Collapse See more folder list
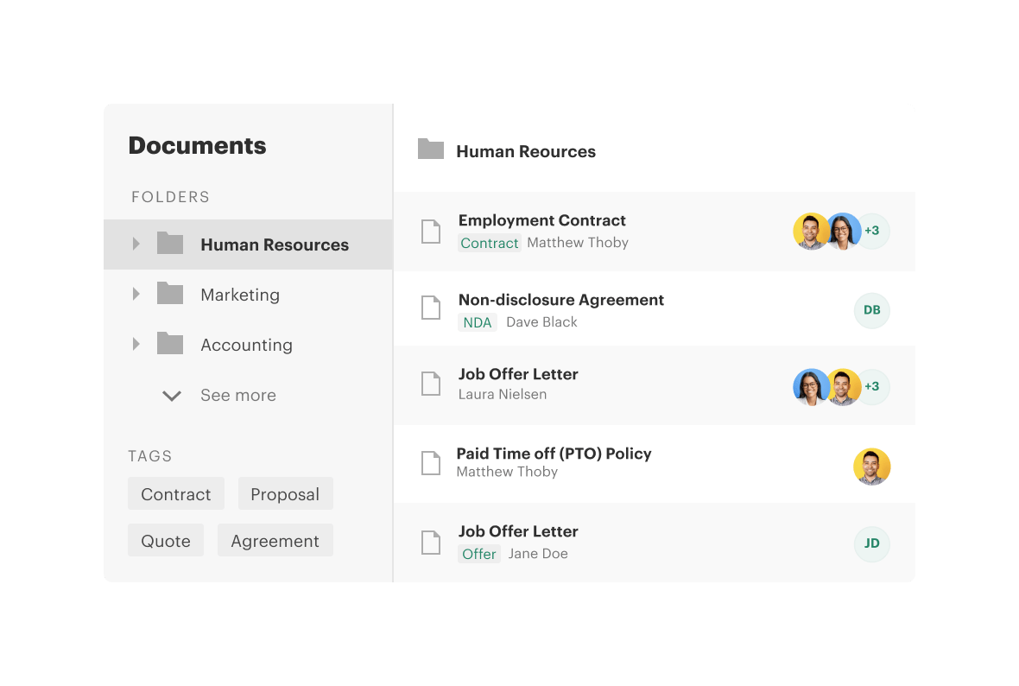The height and width of the screenshot is (686, 1019). click(x=171, y=395)
